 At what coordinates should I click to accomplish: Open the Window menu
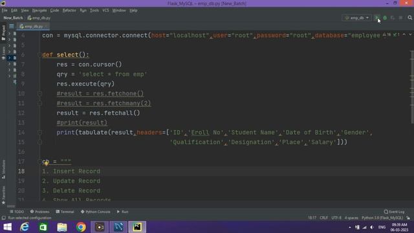[x=119, y=10]
